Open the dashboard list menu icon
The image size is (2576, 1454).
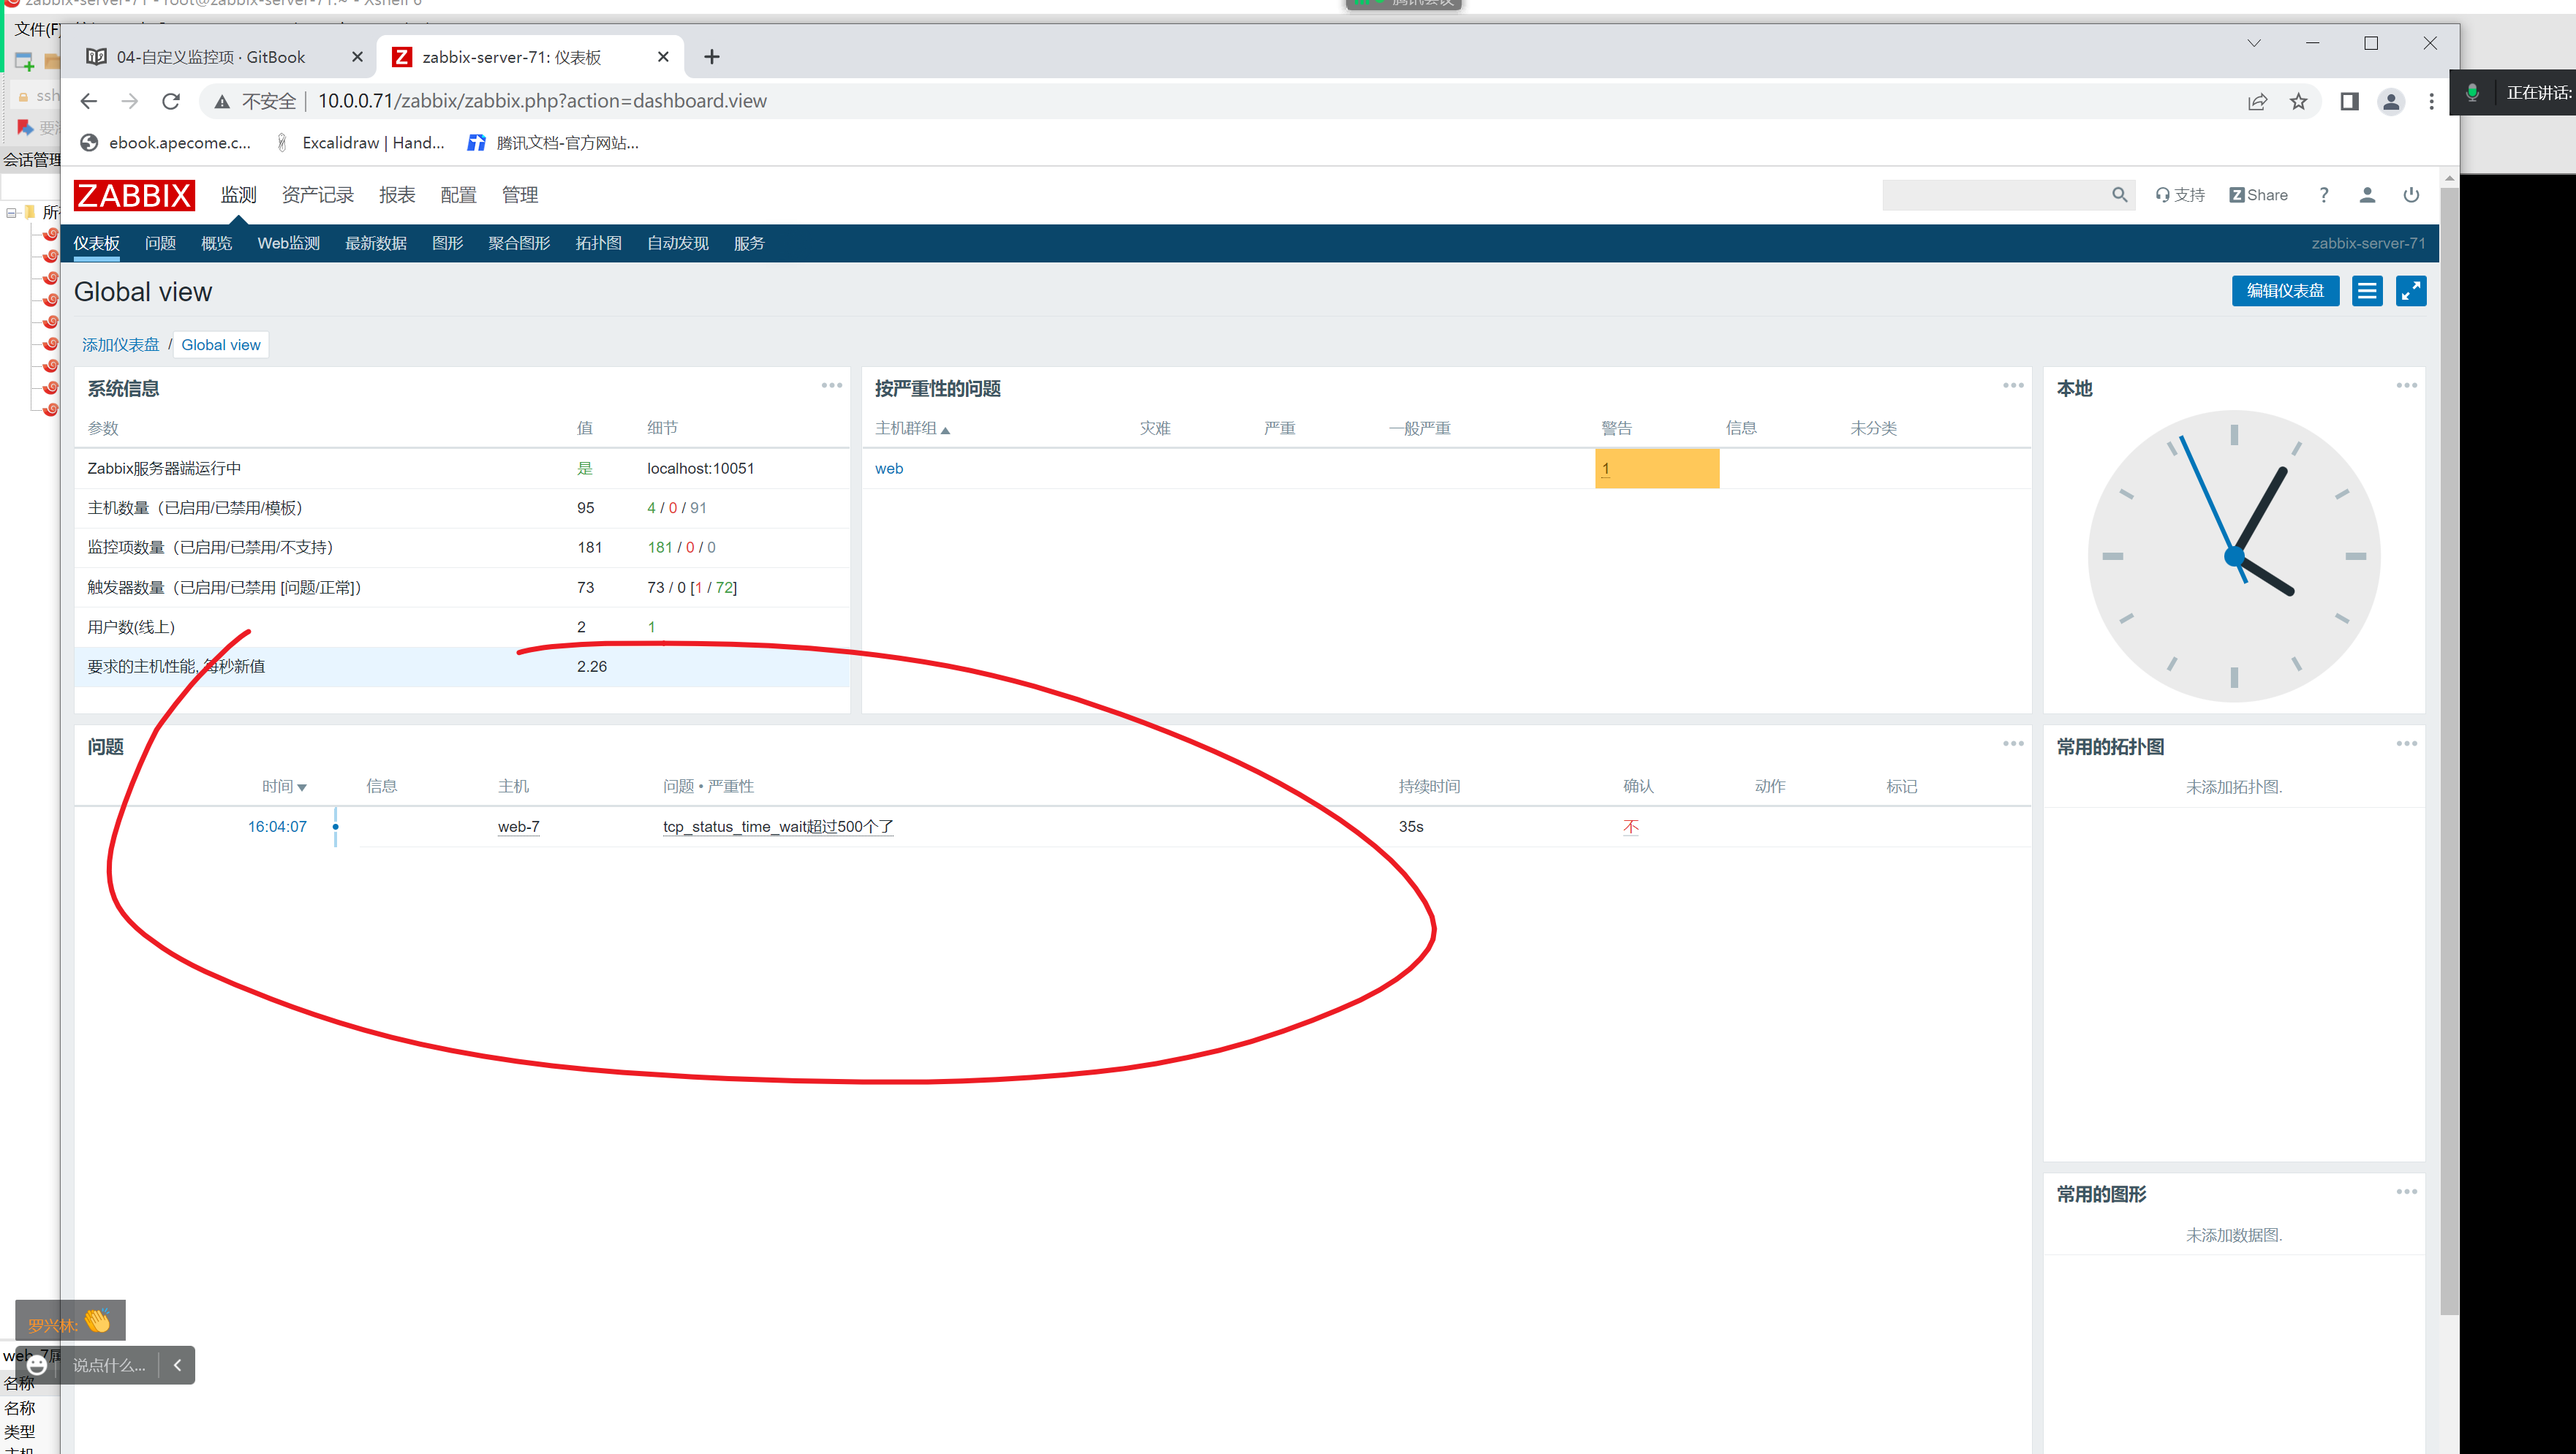coord(2367,291)
